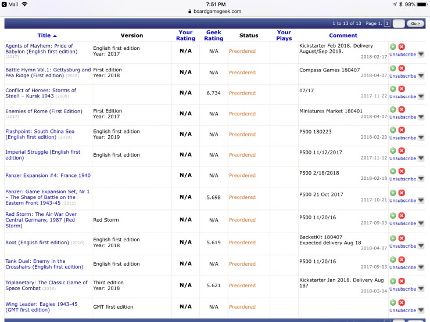Click page 1 box in pagination bar
The height and width of the screenshot is (322, 430).
click(x=387, y=24)
